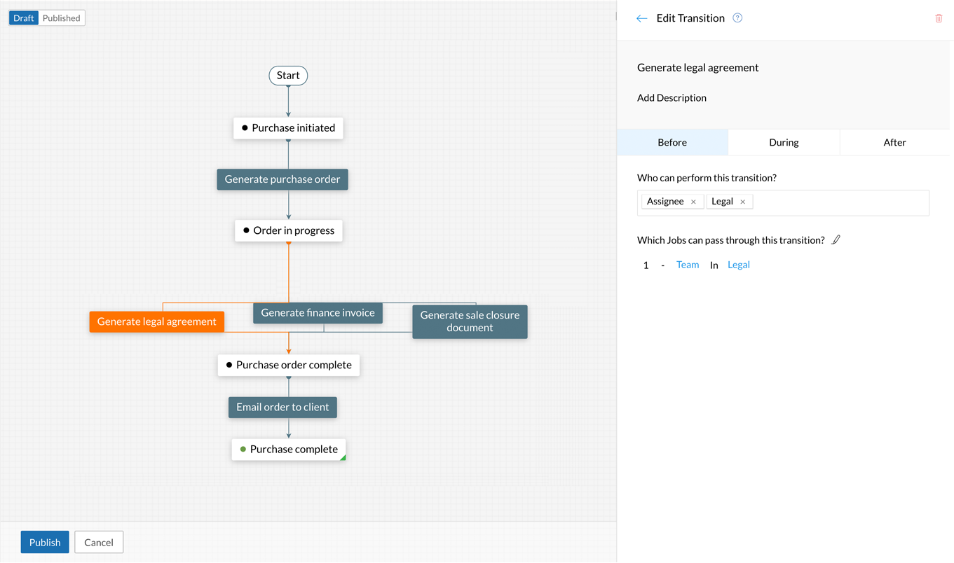
Task: Remove Assignee tag with its x
Action: tap(693, 202)
